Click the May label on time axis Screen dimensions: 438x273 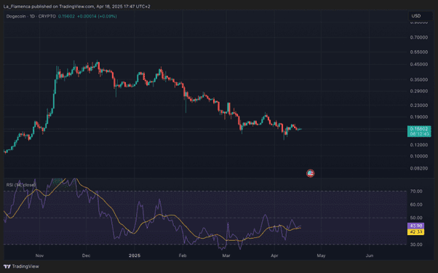pyautogui.click(x=322, y=256)
